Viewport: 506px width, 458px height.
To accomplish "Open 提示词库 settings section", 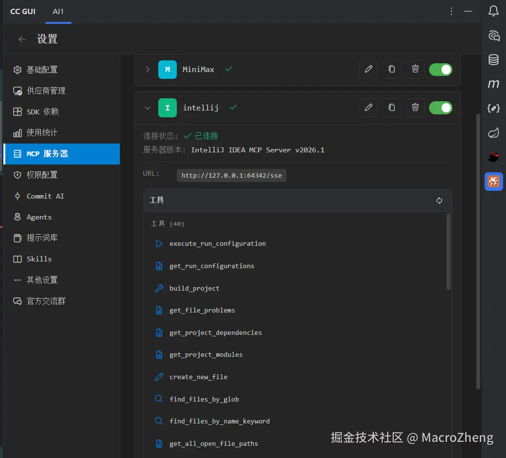I will [62, 238].
